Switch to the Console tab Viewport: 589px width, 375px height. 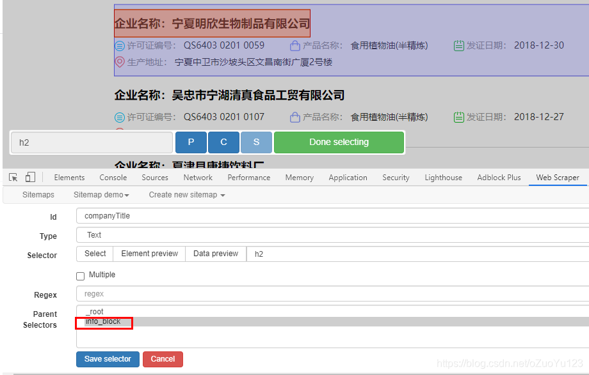[x=113, y=178]
